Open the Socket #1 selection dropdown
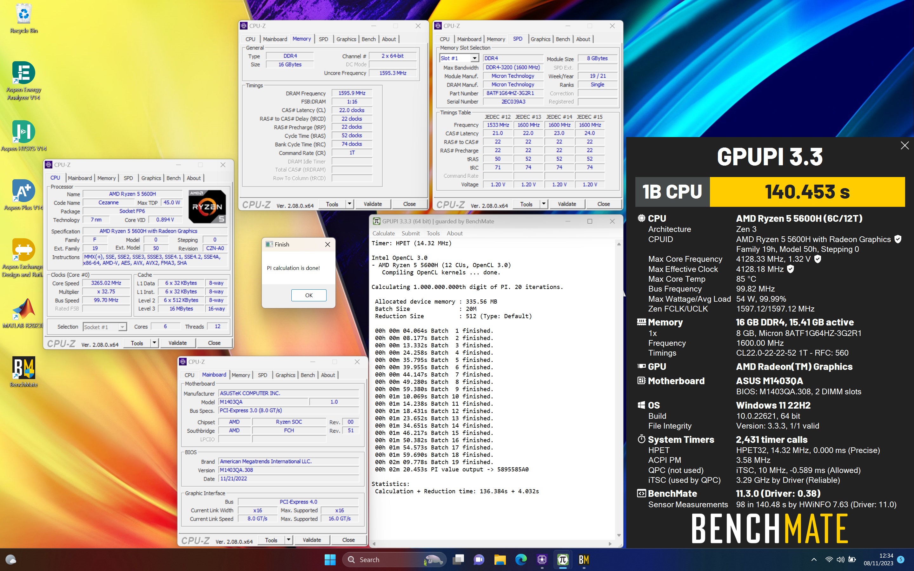The height and width of the screenshot is (571, 914). pos(122,327)
